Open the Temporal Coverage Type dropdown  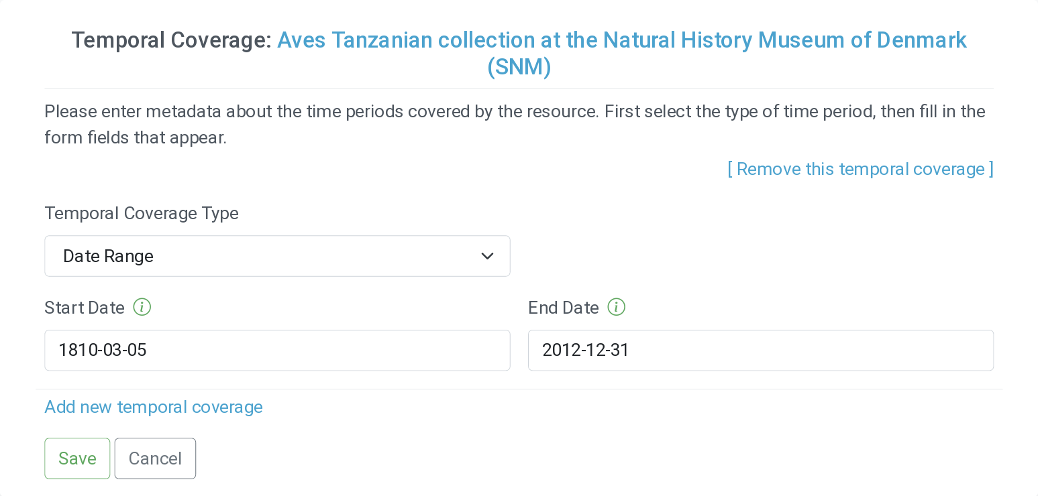tap(277, 256)
